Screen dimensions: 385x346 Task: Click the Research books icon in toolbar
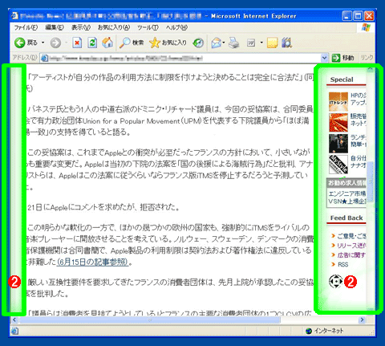point(286,43)
